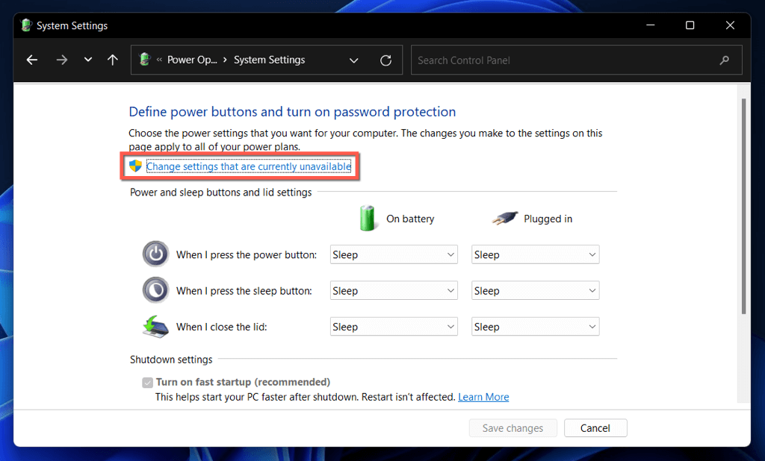Click the power button icon
Viewport: 765px width, 461px height.
(x=155, y=254)
